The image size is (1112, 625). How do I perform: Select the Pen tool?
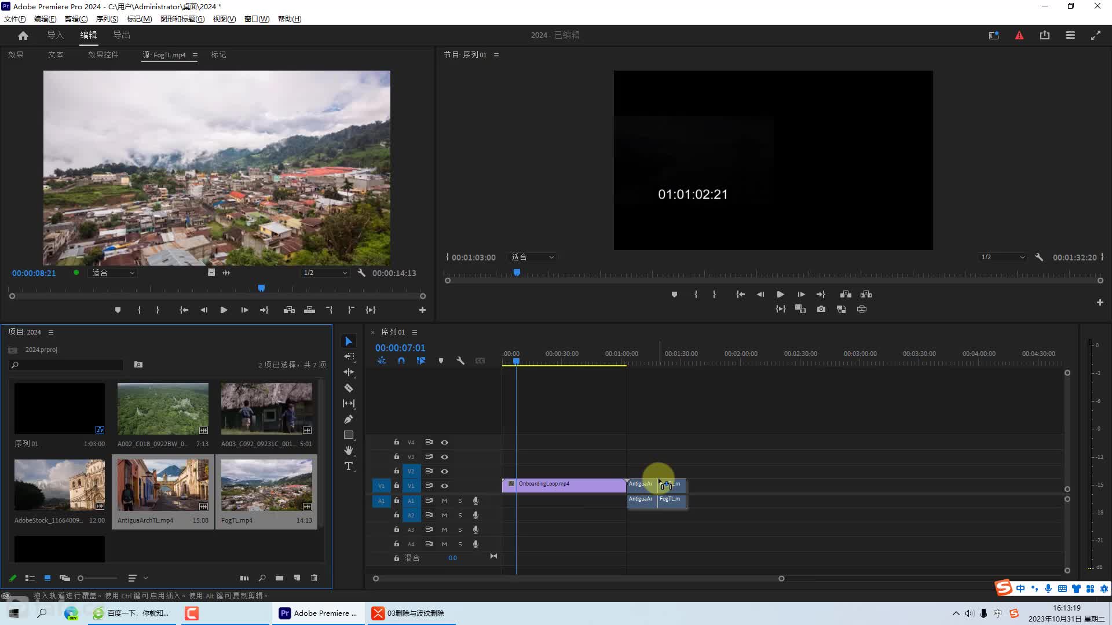tap(349, 419)
